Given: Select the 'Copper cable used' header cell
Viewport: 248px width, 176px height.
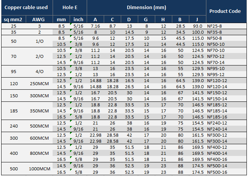Looking at the screenshot, I should click(x=27, y=8).
